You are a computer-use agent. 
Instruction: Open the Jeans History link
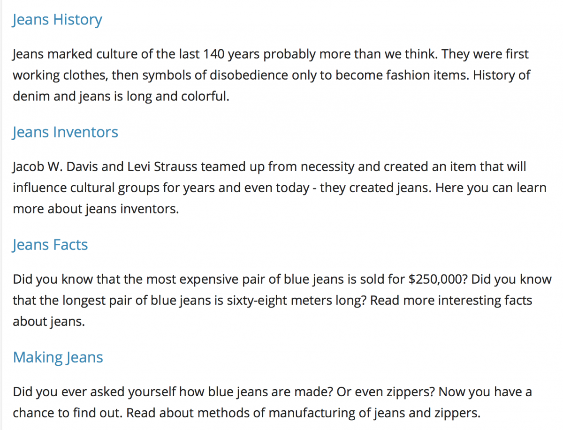click(57, 20)
